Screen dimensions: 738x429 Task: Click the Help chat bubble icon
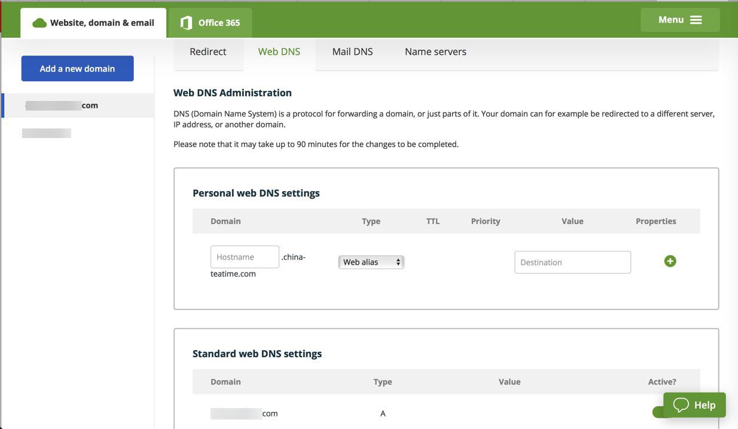[x=681, y=405]
